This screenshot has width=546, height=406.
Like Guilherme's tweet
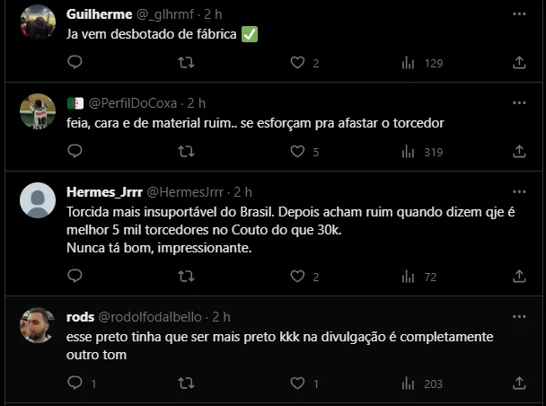pos(297,63)
